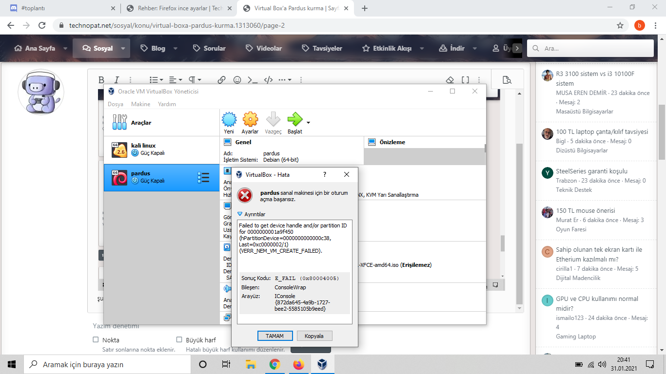Expand the Etkinlik Akışı dropdown arrow
The width and height of the screenshot is (666, 374).
pyautogui.click(x=422, y=49)
